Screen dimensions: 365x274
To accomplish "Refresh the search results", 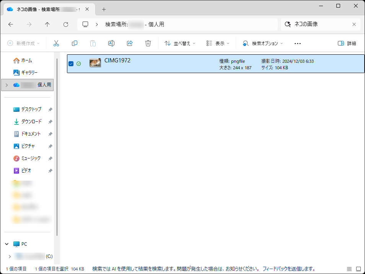I will coord(65,24).
